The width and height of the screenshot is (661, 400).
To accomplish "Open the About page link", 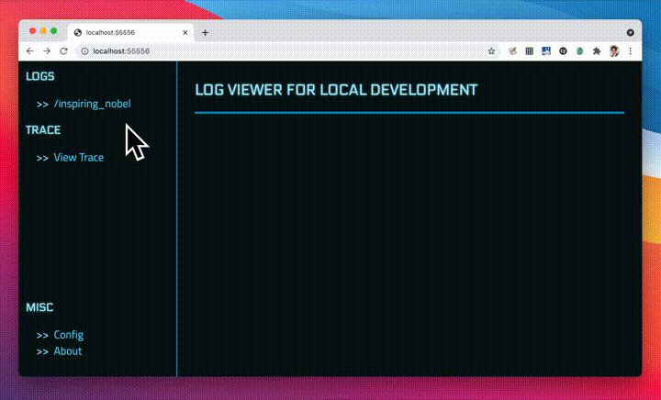I will coord(67,351).
